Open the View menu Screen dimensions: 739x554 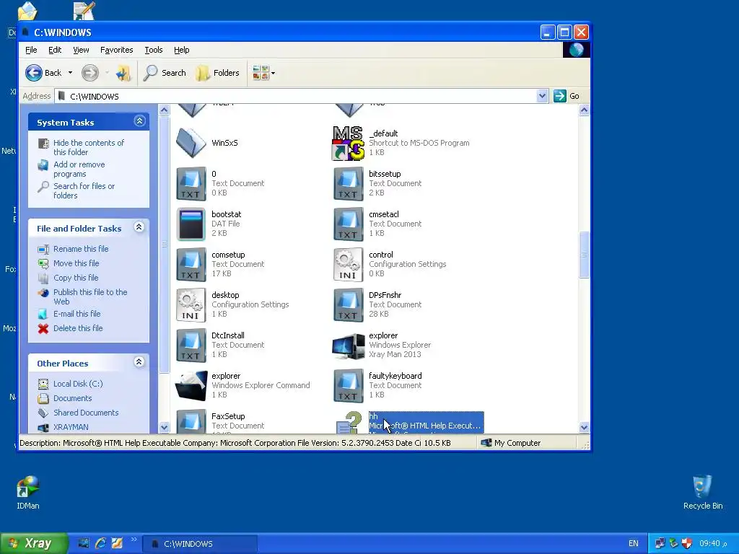click(x=81, y=50)
